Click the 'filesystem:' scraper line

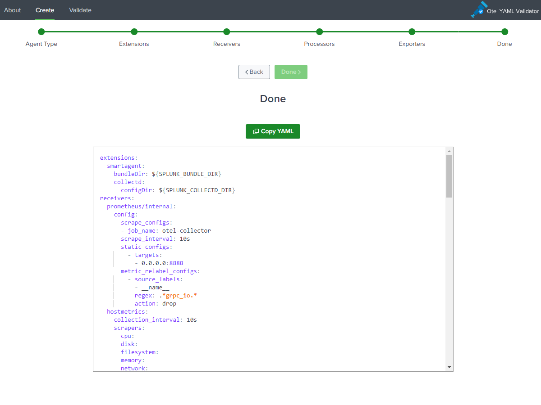tap(140, 352)
